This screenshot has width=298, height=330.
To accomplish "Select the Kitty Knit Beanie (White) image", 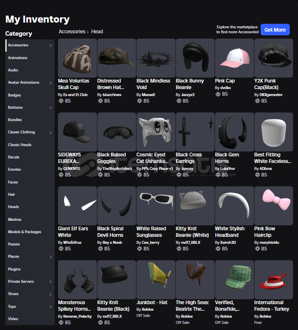I will pos(195,206).
